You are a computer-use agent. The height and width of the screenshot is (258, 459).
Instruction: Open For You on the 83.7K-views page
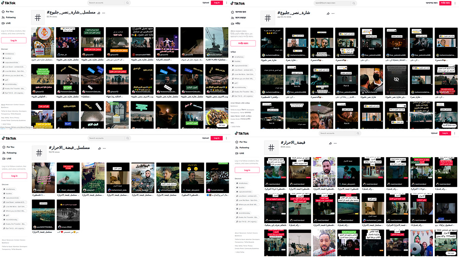pyautogui.click(x=8, y=12)
